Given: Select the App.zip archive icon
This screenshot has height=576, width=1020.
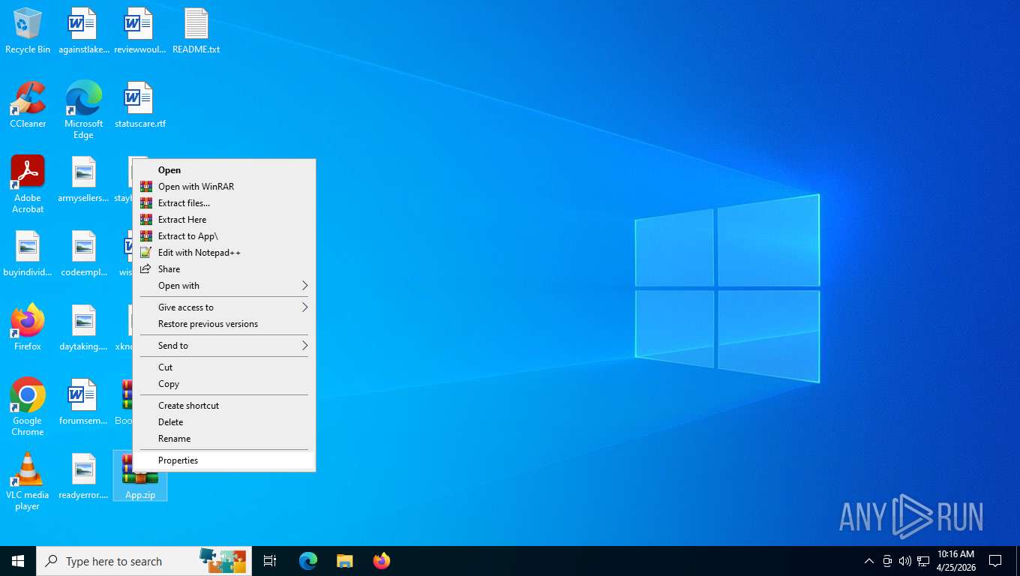Looking at the screenshot, I should 140,476.
